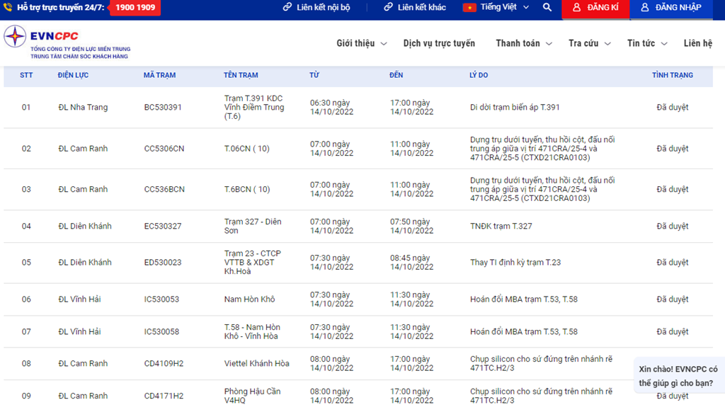Screen dimensions: 725x412
Task: Go to the Liên hệ page
Action: (697, 43)
